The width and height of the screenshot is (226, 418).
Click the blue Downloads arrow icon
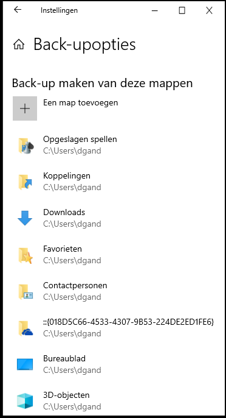25,218
